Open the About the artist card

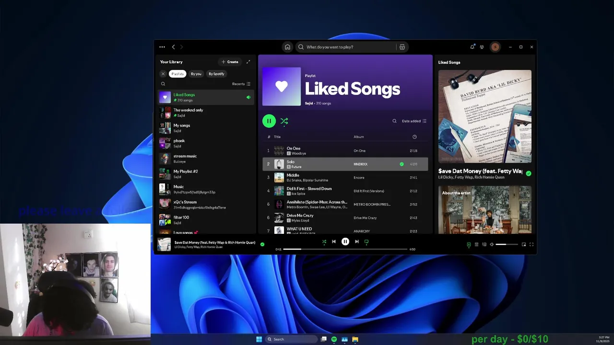point(484,210)
